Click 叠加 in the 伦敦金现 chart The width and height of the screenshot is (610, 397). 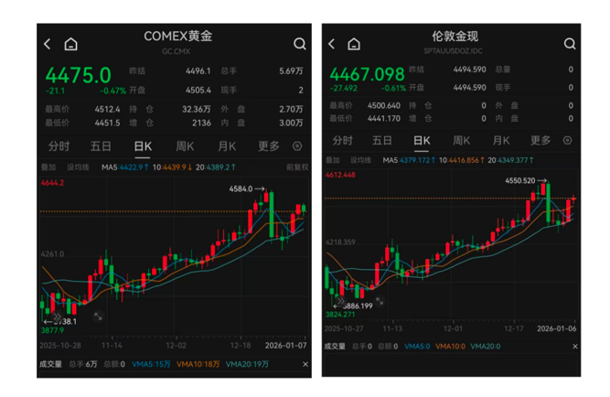pyautogui.click(x=331, y=160)
